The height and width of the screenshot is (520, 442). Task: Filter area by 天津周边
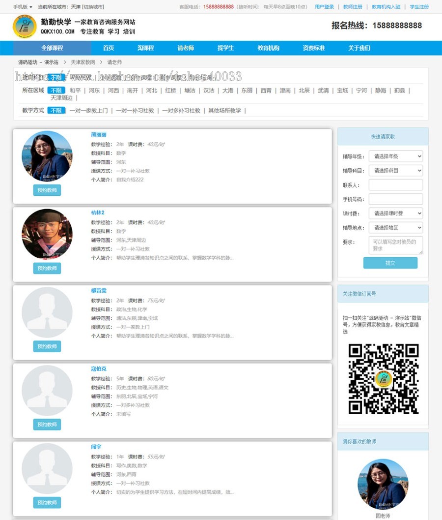pyautogui.click(x=61, y=98)
